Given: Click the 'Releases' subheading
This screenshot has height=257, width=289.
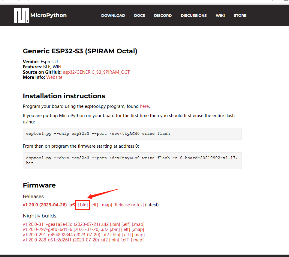Looking at the screenshot, I should [x=33, y=196].
